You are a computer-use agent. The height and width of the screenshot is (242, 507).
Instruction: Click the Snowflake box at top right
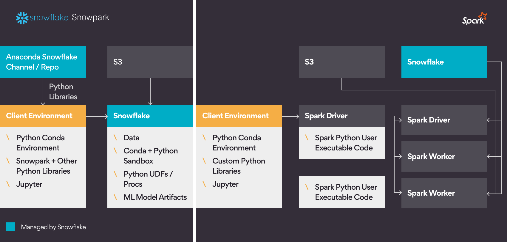click(x=444, y=62)
